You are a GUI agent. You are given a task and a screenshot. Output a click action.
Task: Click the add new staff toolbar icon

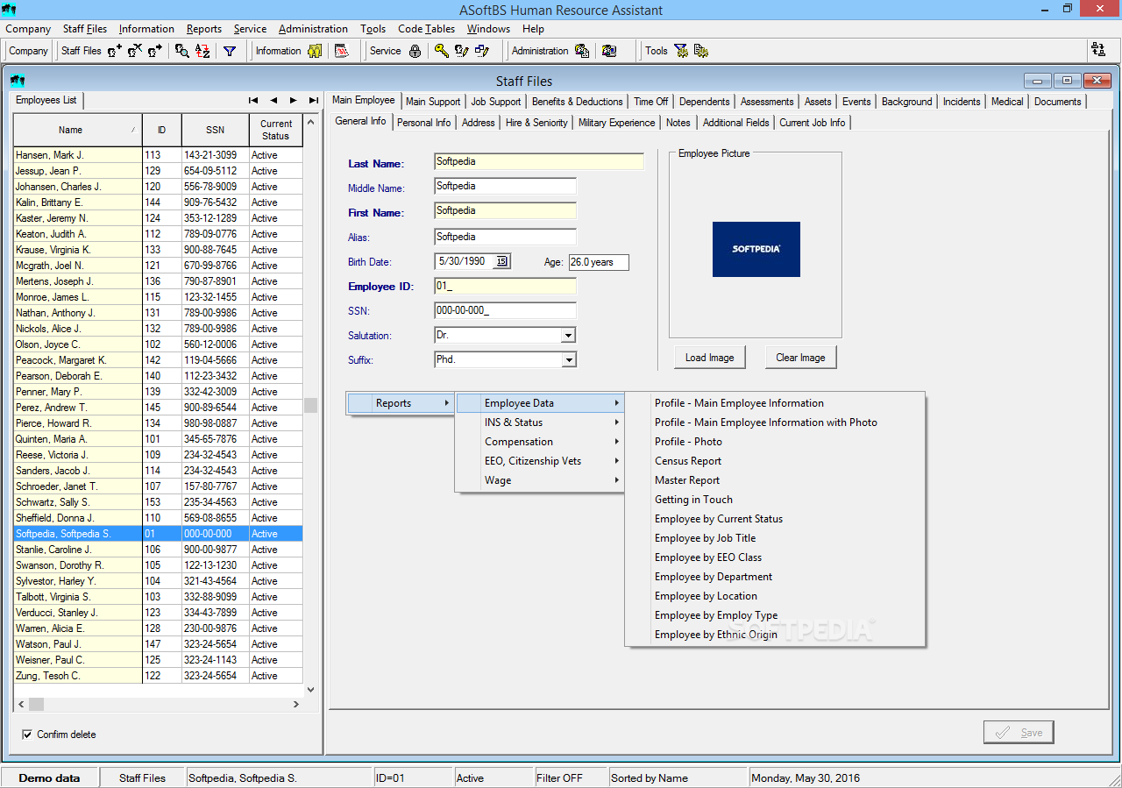[115, 51]
